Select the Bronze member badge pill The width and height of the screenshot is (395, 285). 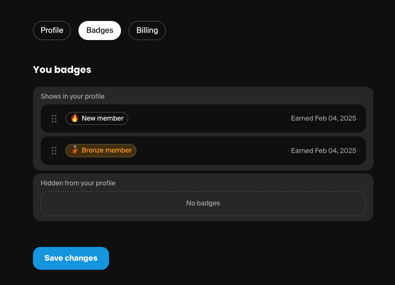click(x=101, y=151)
